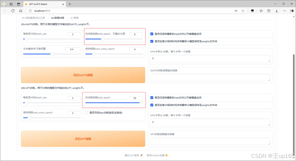Open the Built with Gradio link
The image size is (296, 161).
click(157, 155)
